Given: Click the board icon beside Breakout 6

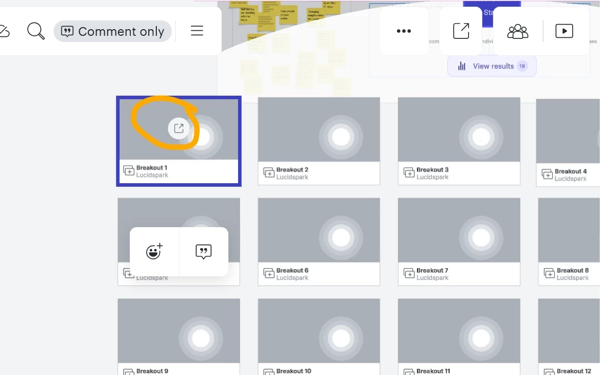Looking at the screenshot, I should point(269,274).
